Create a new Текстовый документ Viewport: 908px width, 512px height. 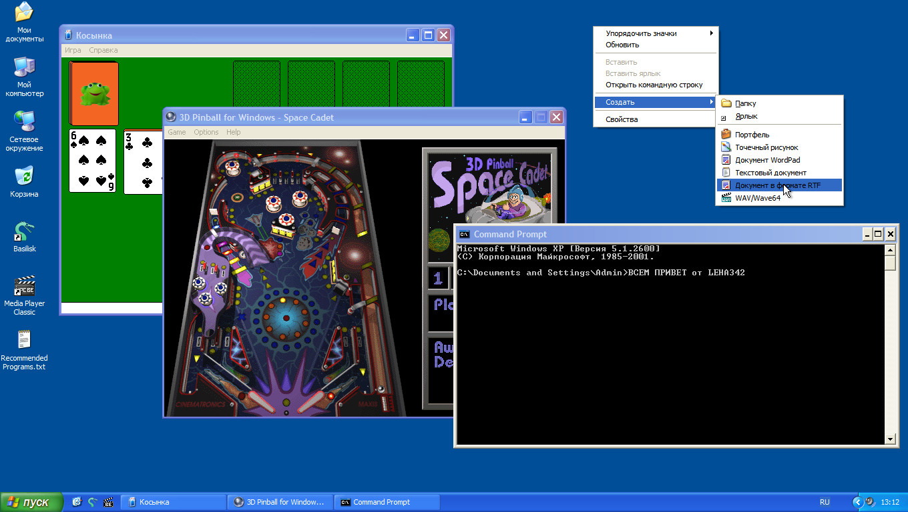779,173
